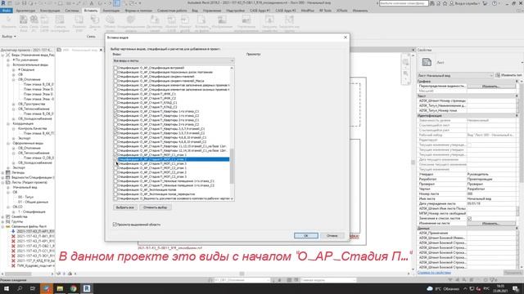The image size is (524, 294).
Task: Expand the 'Легенды' tree node
Action: pyautogui.click(x=3, y=172)
